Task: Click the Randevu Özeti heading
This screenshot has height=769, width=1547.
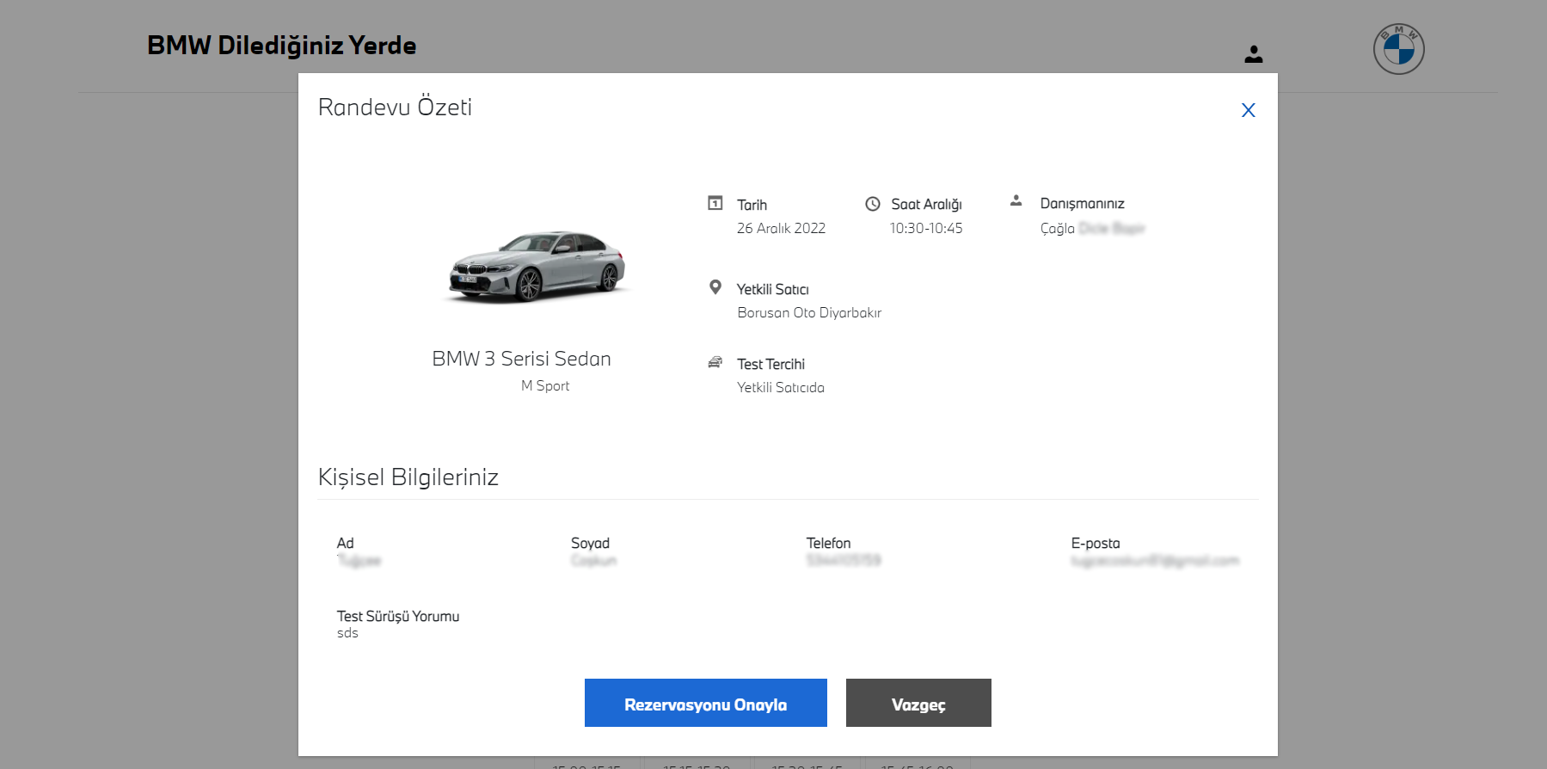Action: (395, 107)
